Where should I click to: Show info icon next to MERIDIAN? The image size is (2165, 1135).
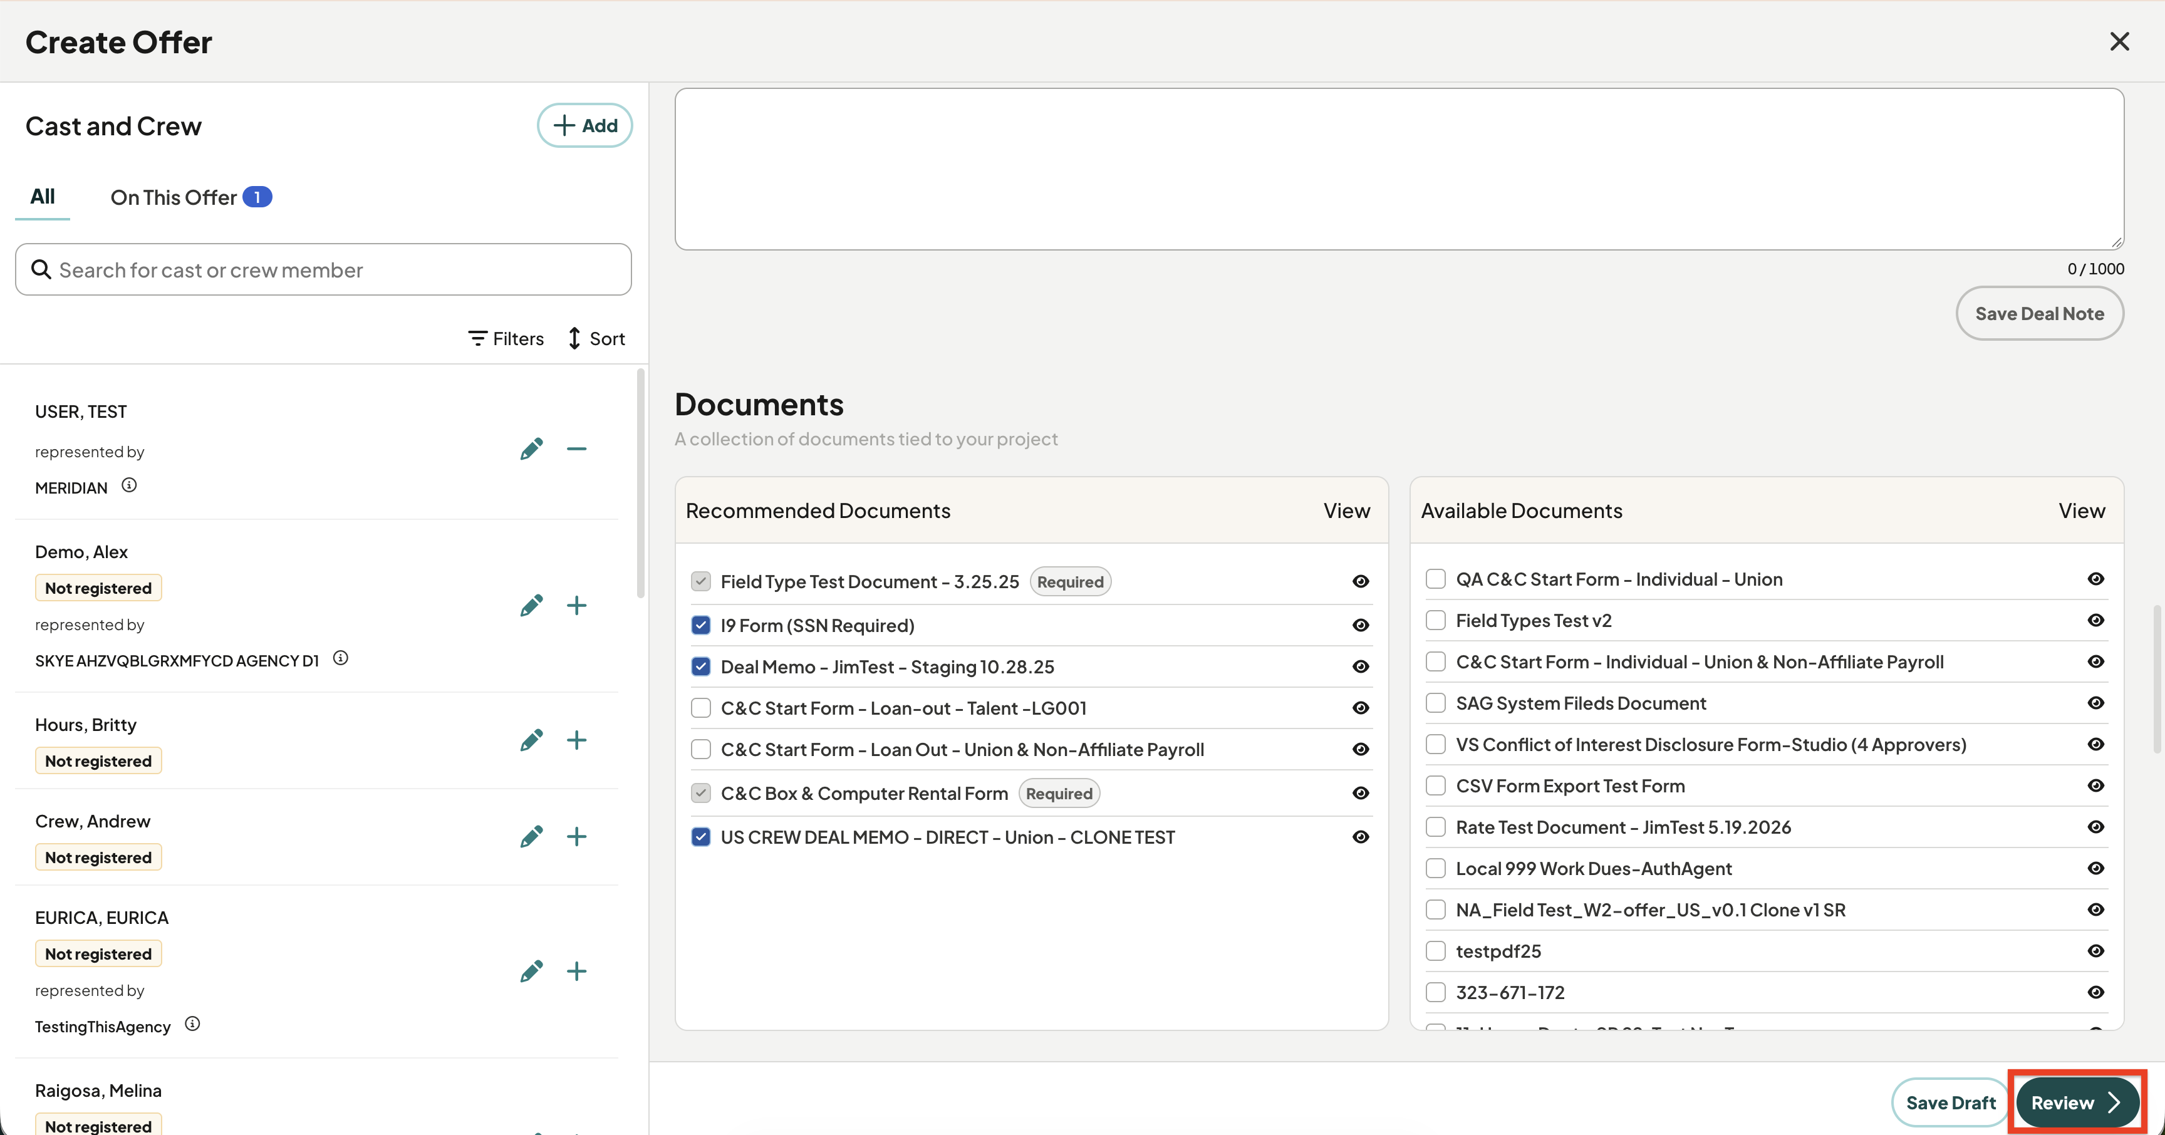coord(128,485)
